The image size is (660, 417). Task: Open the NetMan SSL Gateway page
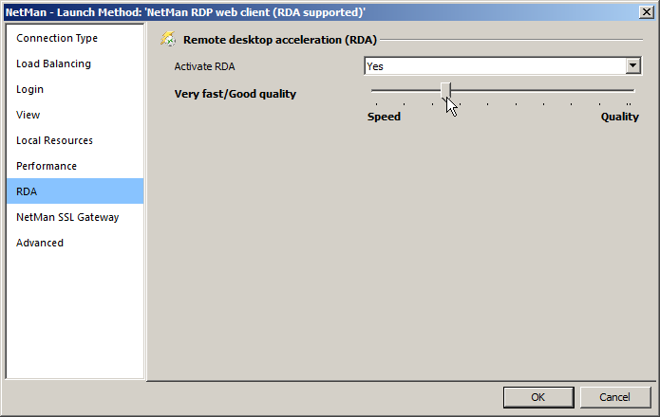click(67, 217)
